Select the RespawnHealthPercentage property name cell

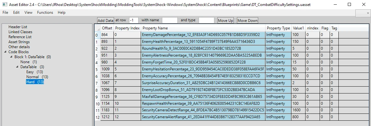point(203,103)
